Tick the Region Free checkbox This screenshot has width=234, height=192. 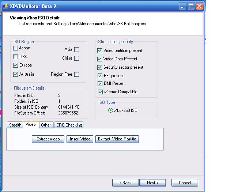click(76, 74)
